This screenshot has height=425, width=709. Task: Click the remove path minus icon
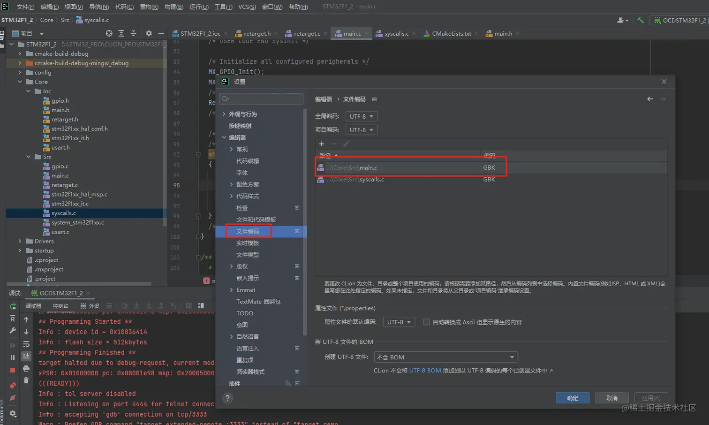point(334,144)
